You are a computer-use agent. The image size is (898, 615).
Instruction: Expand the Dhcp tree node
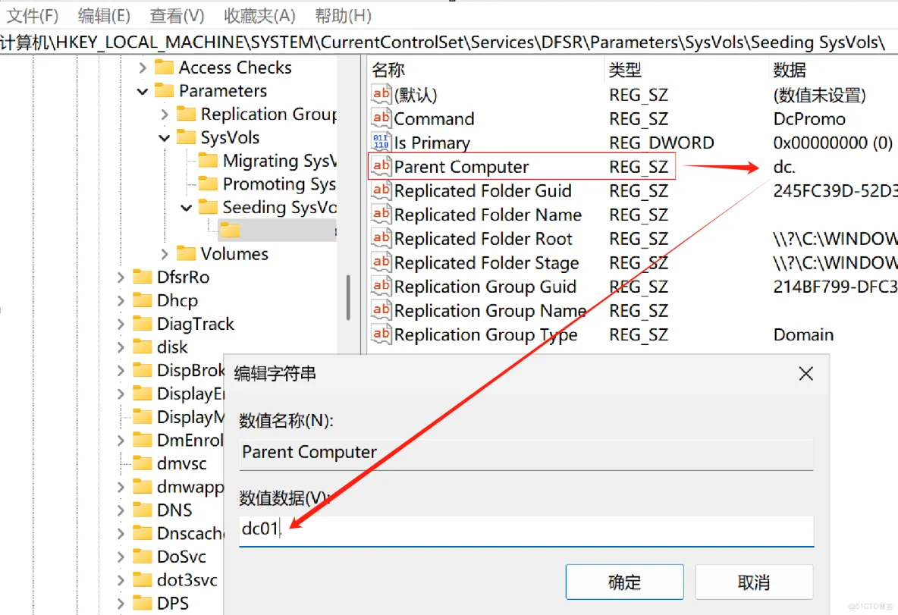tap(121, 300)
